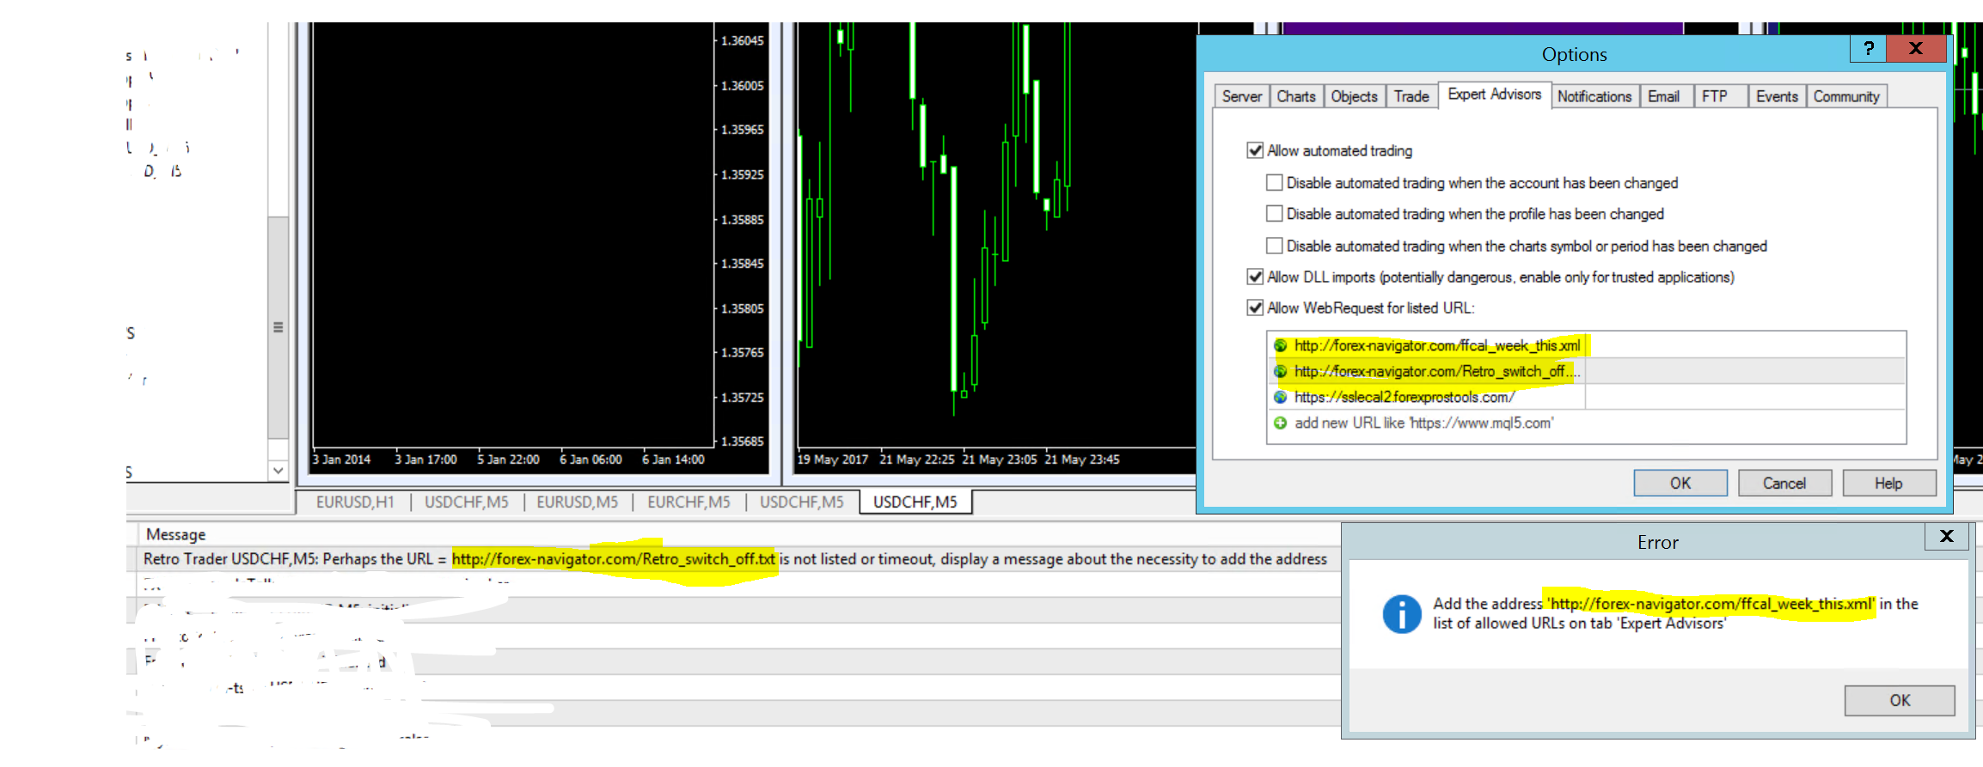Enable disable-trading when profile has been changed

1274,213
